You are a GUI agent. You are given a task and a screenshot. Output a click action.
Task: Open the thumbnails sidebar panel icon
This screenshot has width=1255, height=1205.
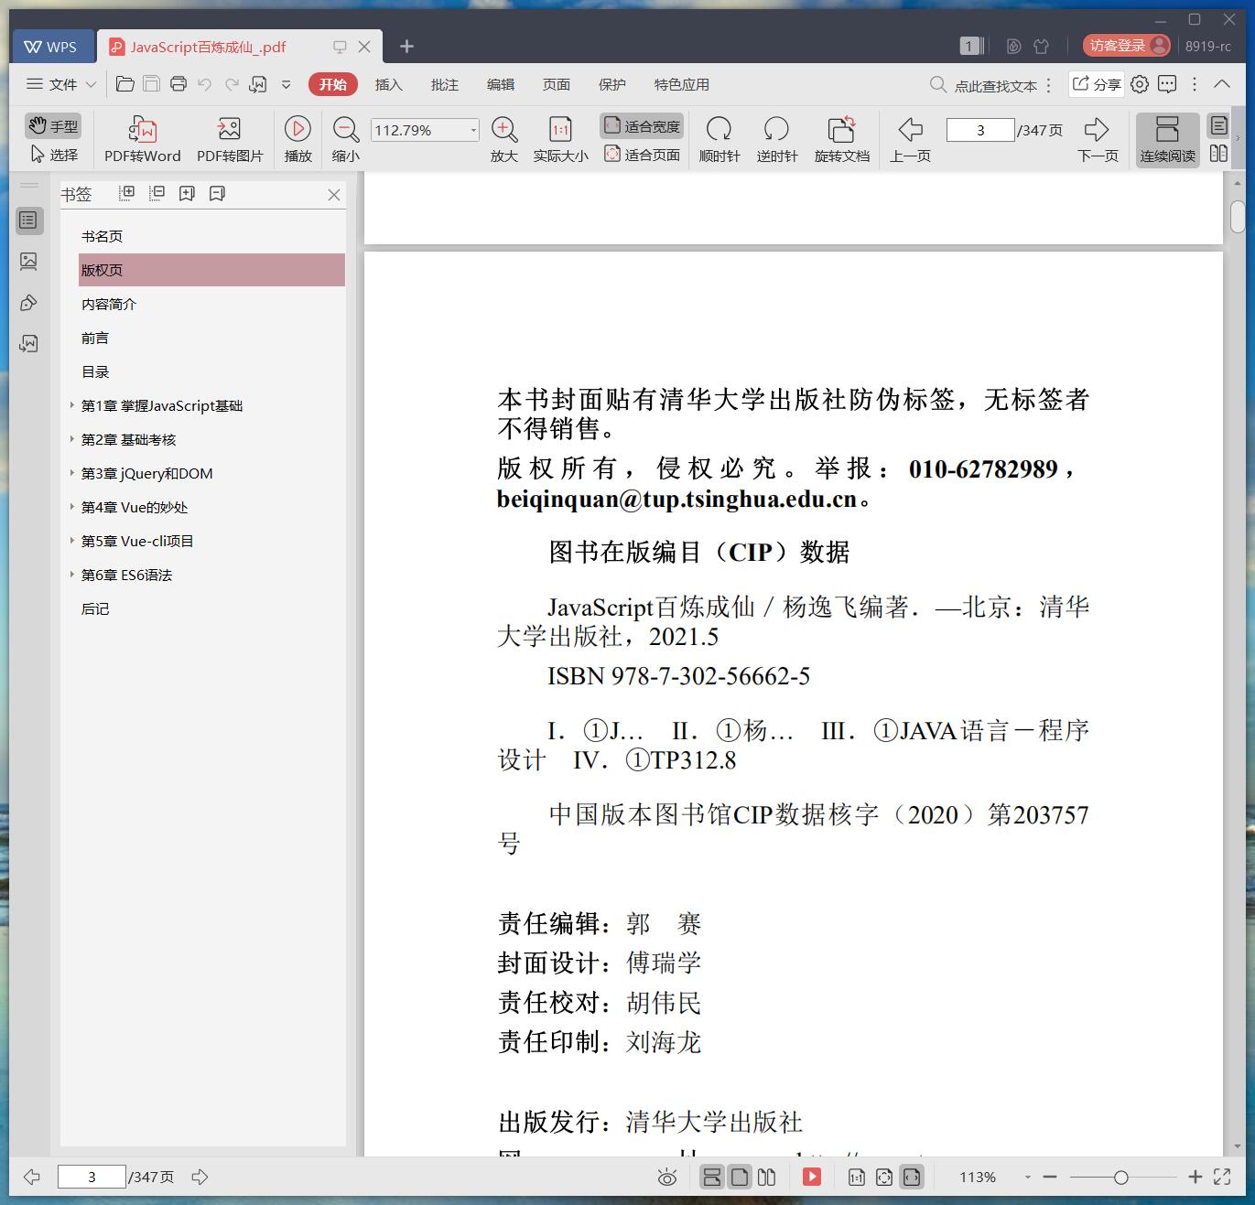[28, 262]
